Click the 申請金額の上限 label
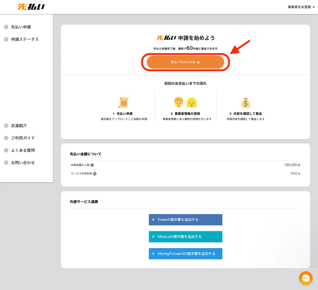318x290 pixels. (80, 165)
